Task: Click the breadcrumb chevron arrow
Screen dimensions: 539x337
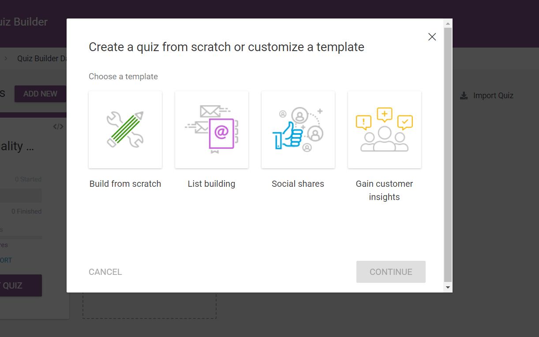Action: pos(6,58)
